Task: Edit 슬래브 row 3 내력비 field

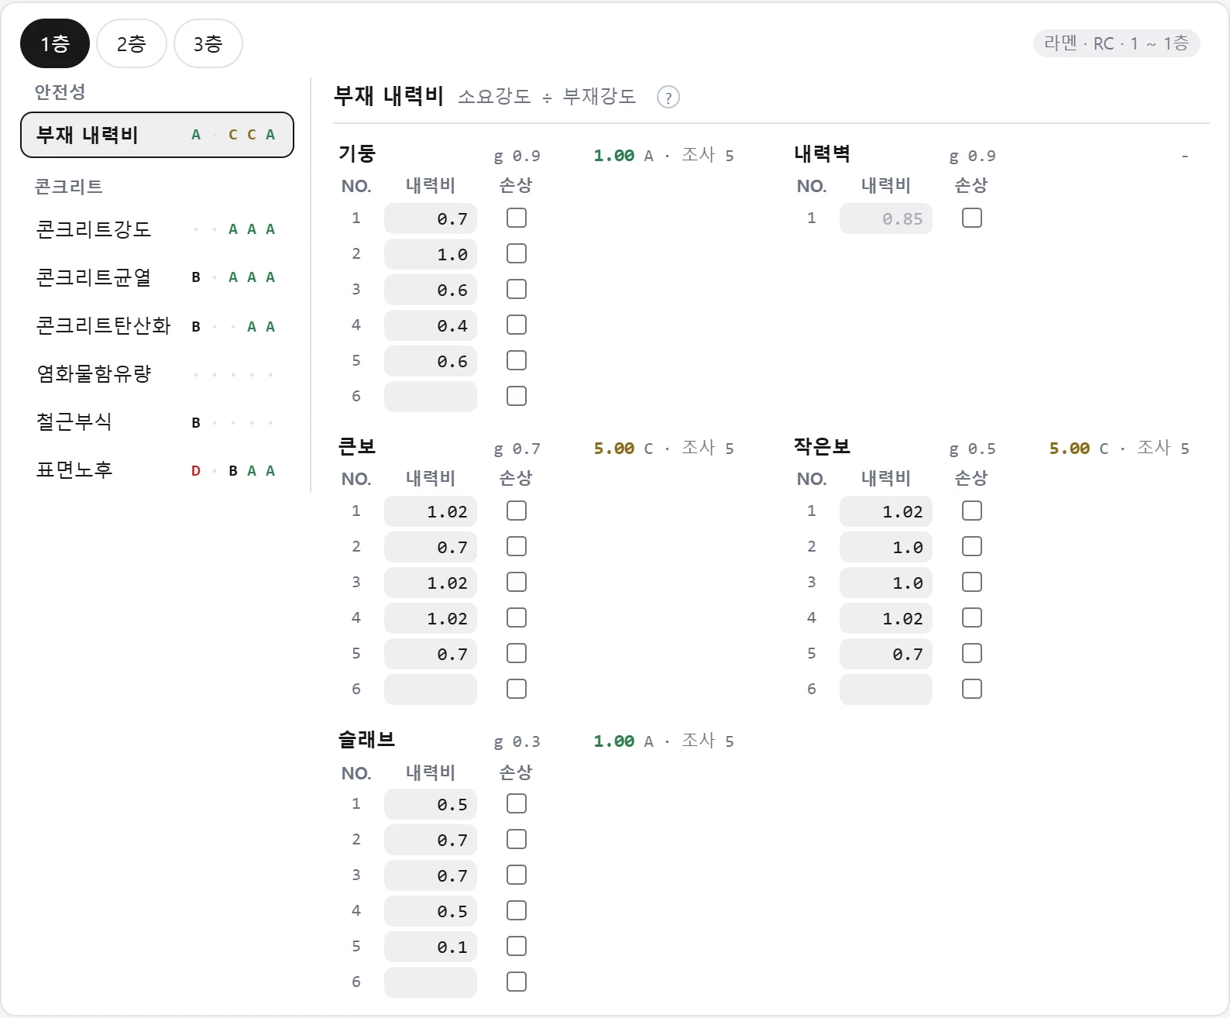Action: pyautogui.click(x=431, y=875)
